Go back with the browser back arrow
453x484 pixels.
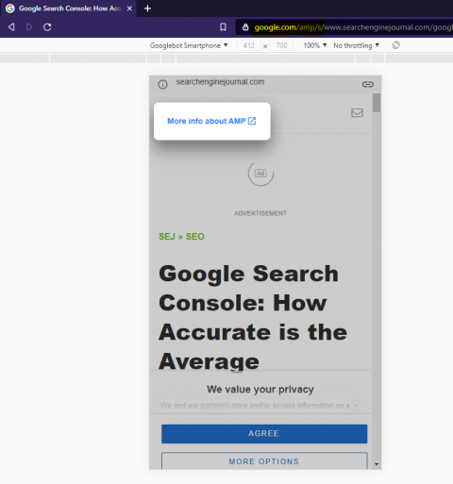click(x=11, y=27)
